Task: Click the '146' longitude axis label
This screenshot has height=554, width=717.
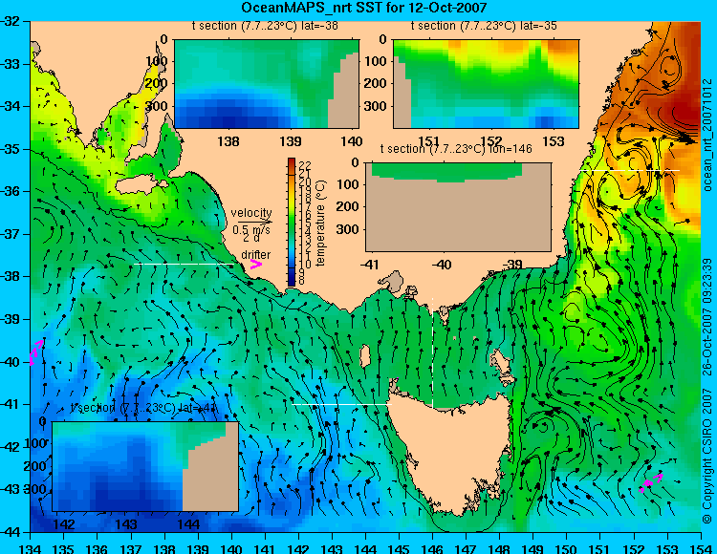Action: [x=432, y=548]
